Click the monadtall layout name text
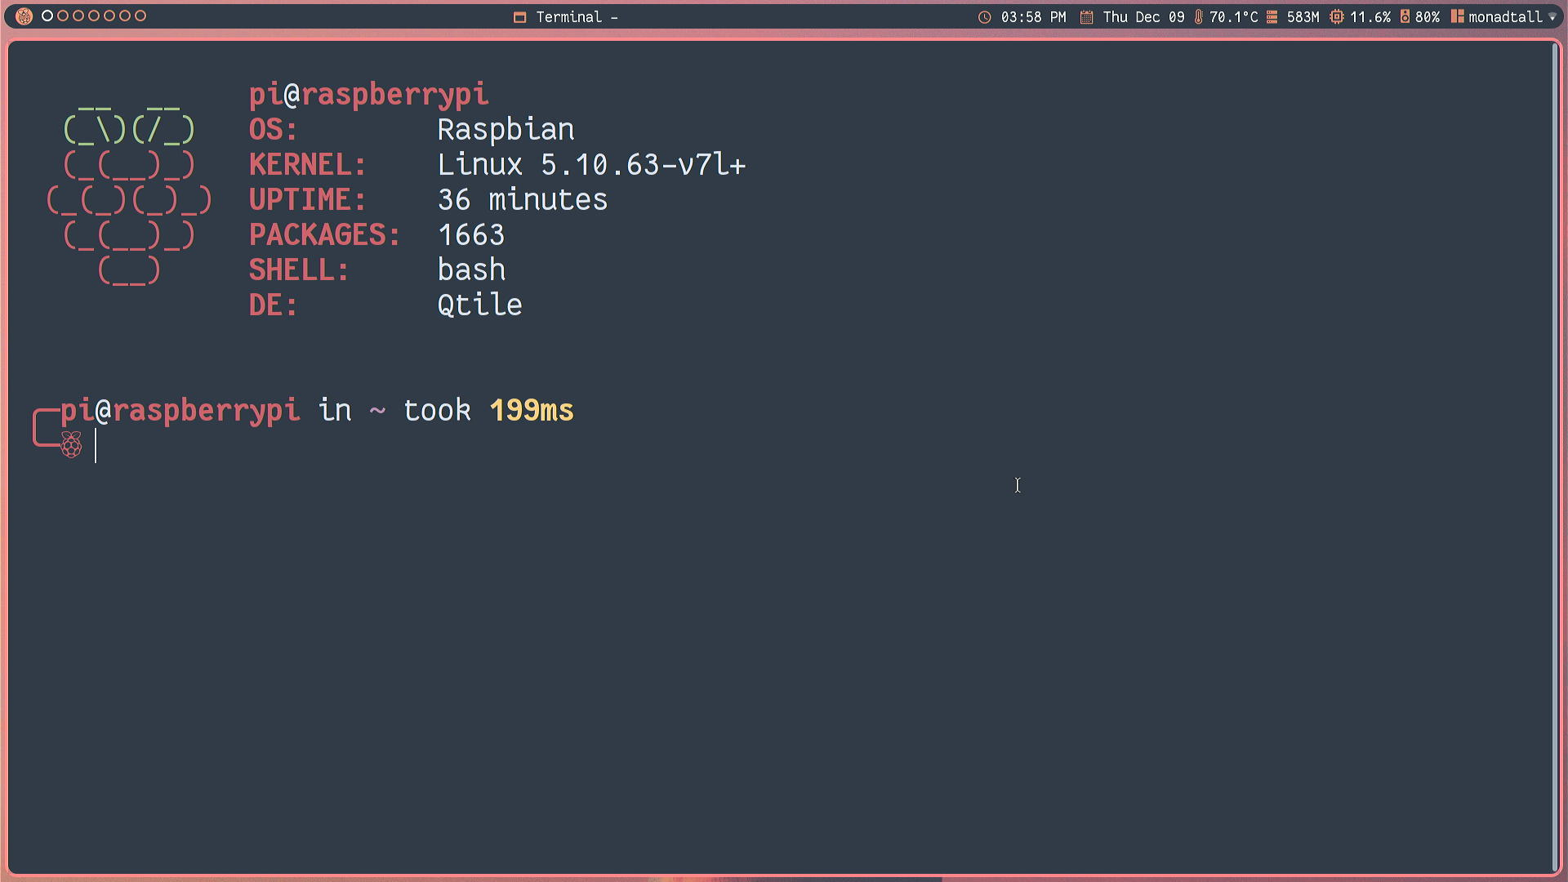Screen dimensions: 1568x882 tap(1505, 17)
